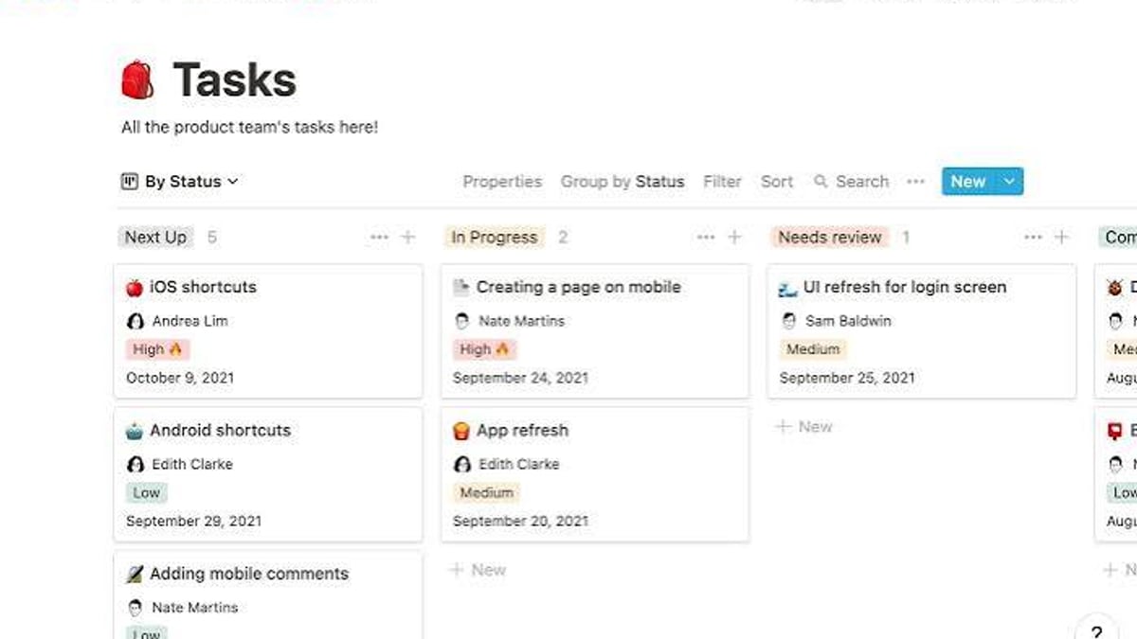Click the red backpack page icon
The image size is (1137, 639).
tap(137, 80)
